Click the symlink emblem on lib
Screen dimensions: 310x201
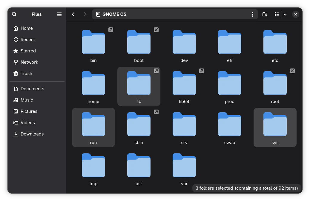pos(156,71)
